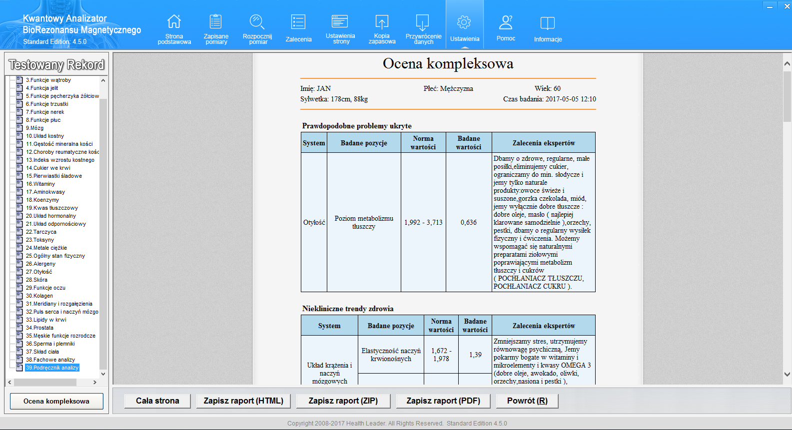This screenshot has height=430, width=792.
Task: Open Ustawienia strony page settings
Action: [x=340, y=29]
